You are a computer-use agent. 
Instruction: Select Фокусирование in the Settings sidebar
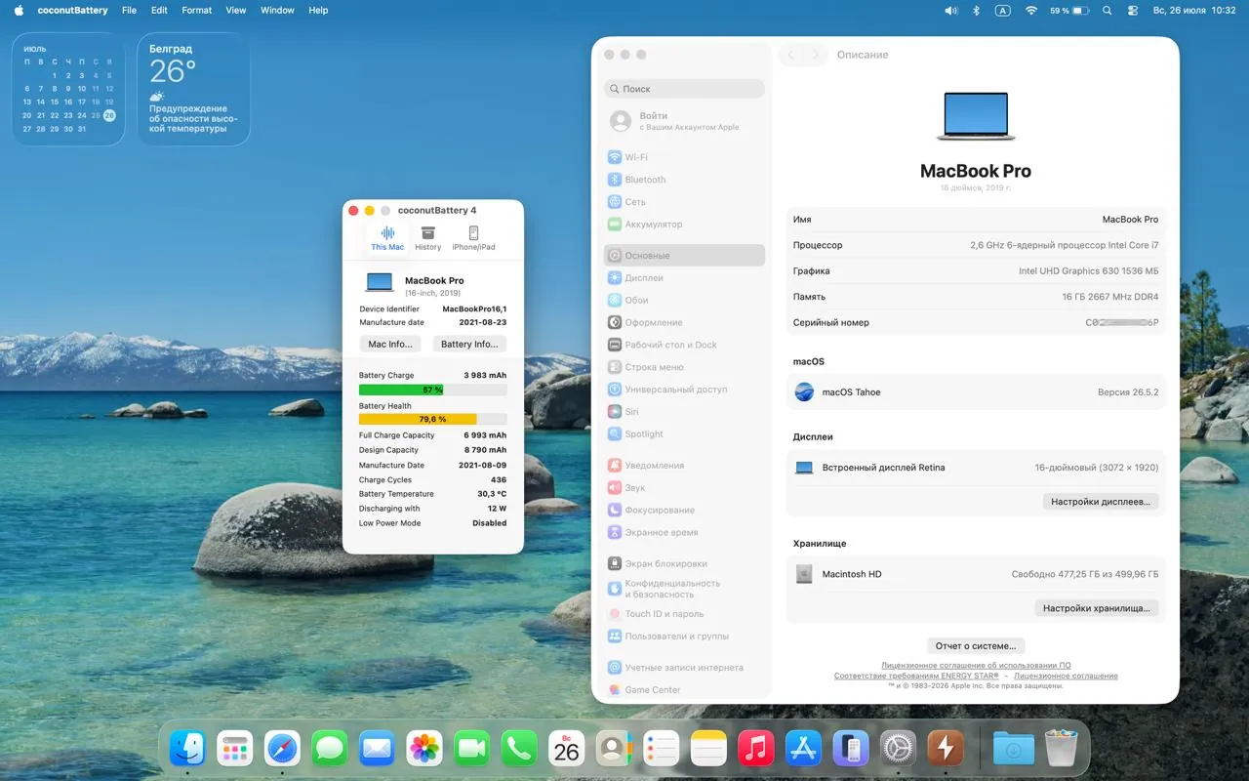pyautogui.click(x=684, y=511)
